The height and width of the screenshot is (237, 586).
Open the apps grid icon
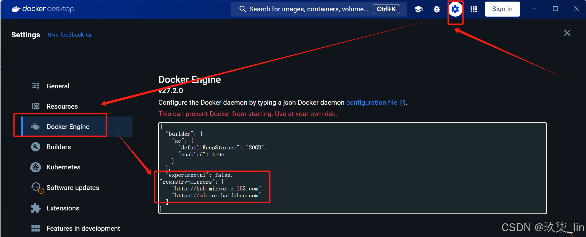474,9
